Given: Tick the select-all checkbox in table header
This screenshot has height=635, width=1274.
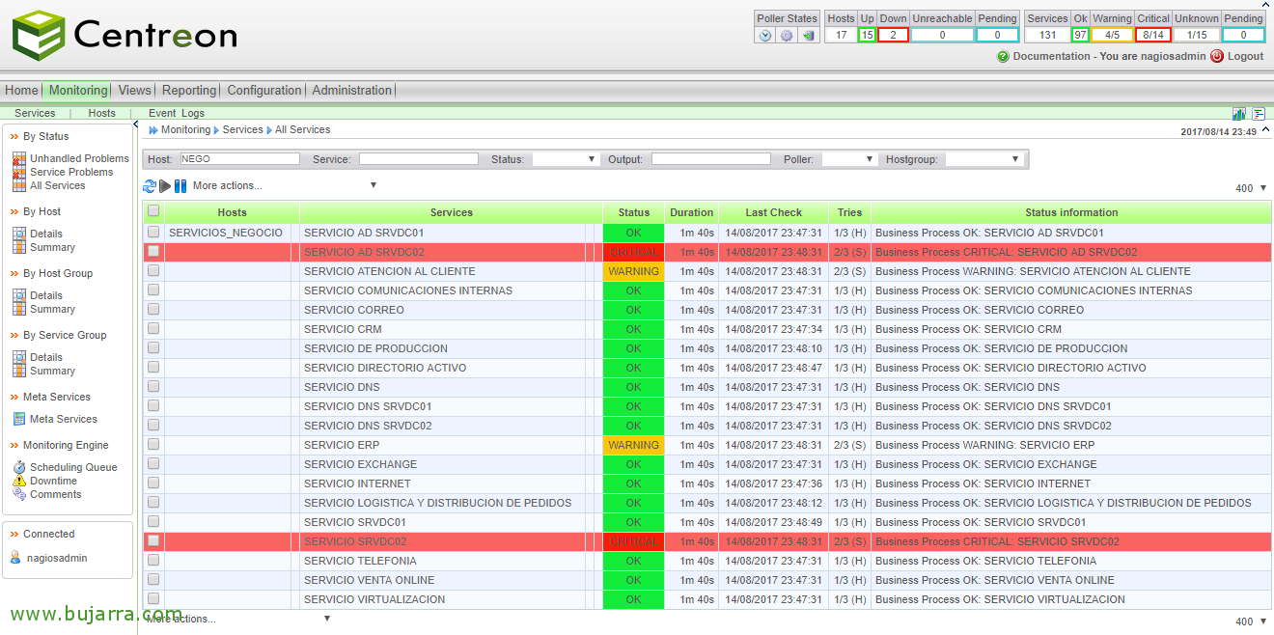Looking at the screenshot, I should click(x=153, y=211).
